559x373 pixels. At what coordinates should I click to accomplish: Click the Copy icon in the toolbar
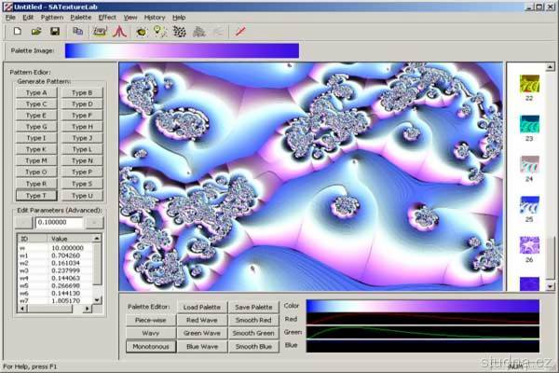click(77, 31)
